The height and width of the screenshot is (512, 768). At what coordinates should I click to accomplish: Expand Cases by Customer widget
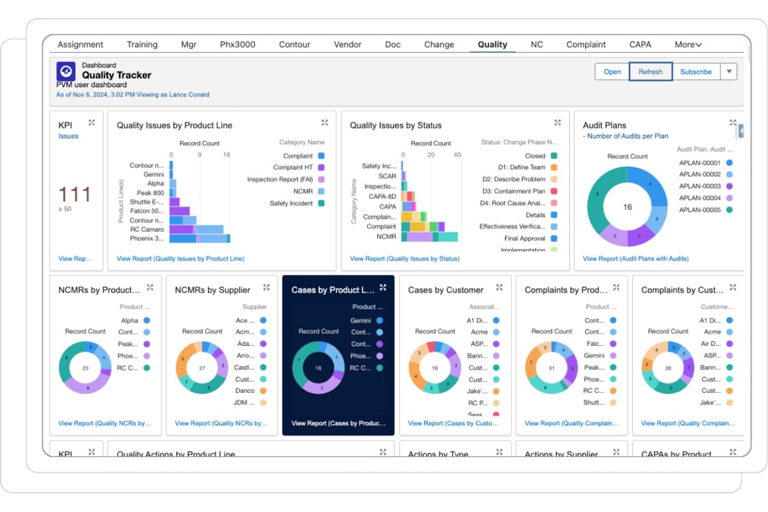click(x=500, y=287)
